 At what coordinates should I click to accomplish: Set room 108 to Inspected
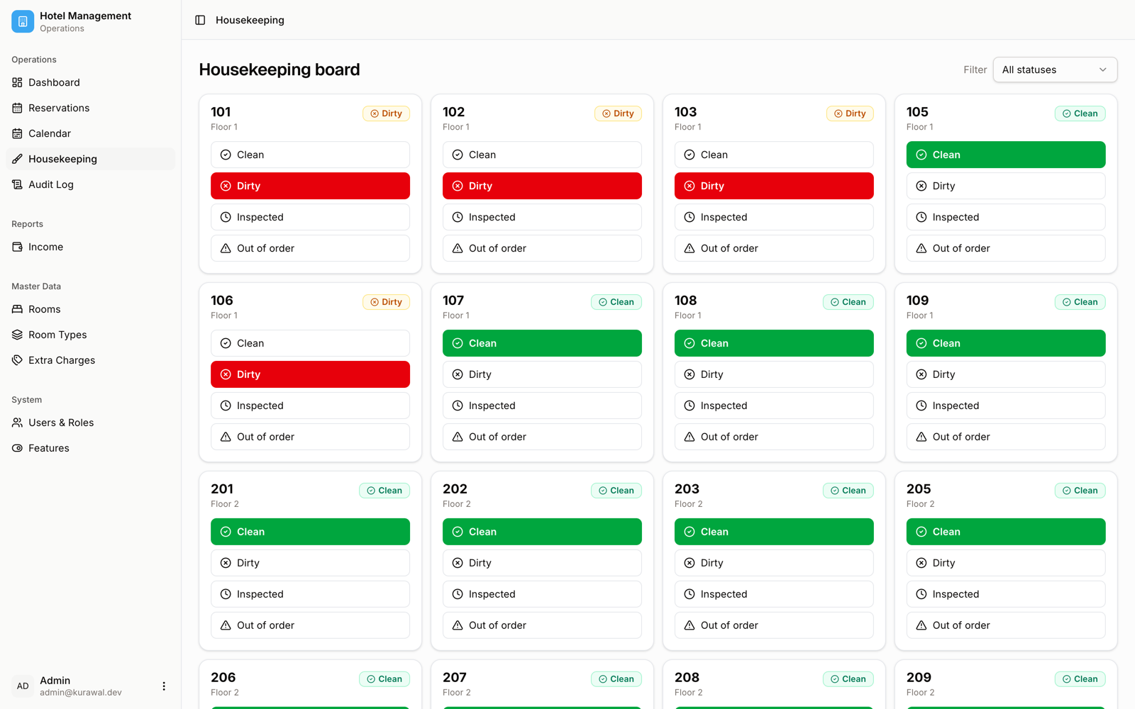coord(774,406)
